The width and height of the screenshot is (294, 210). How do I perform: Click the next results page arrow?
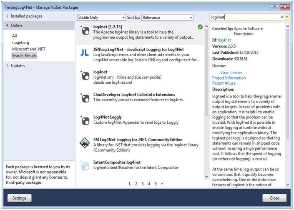coord(162,184)
